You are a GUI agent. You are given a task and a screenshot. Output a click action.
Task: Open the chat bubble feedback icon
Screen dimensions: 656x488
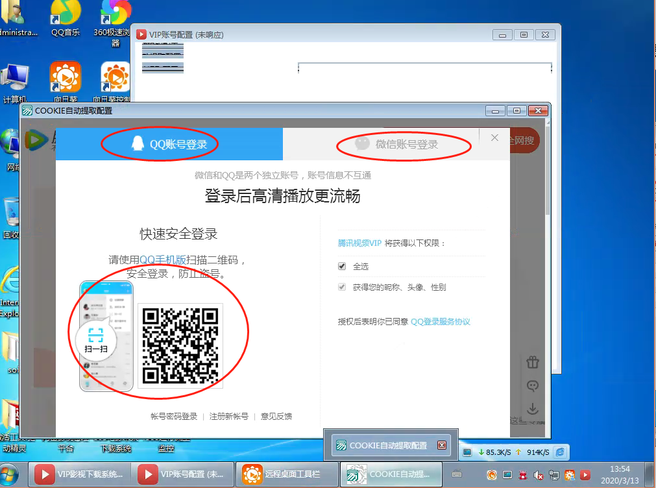(533, 385)
